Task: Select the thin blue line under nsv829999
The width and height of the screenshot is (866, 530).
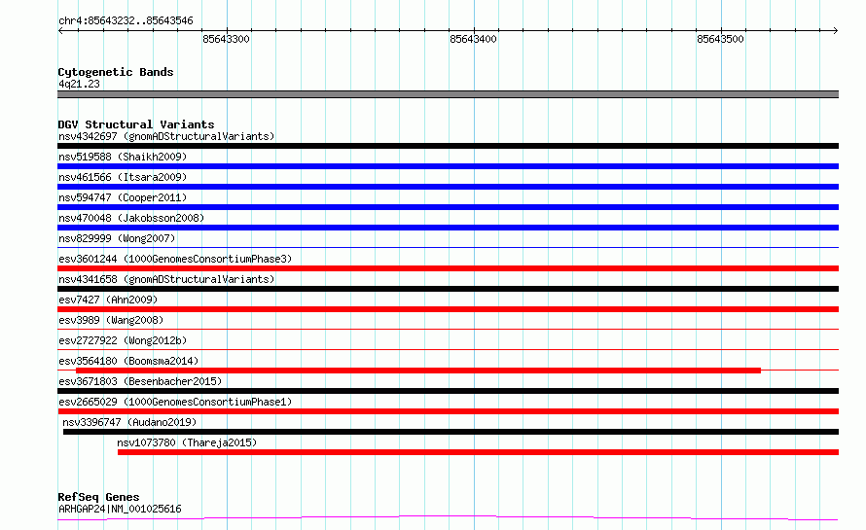Action: (448, 247)
